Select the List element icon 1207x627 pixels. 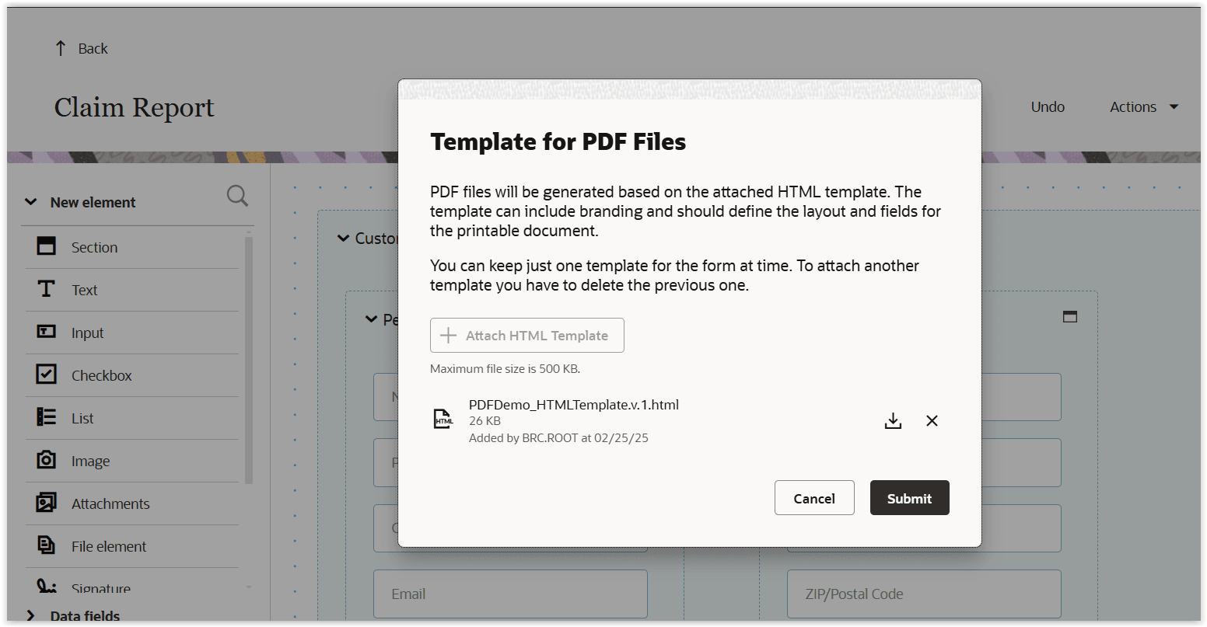point(47,417)
